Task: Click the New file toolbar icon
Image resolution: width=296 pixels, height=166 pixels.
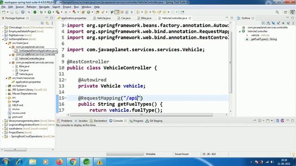Action: (x=4, y=12)
